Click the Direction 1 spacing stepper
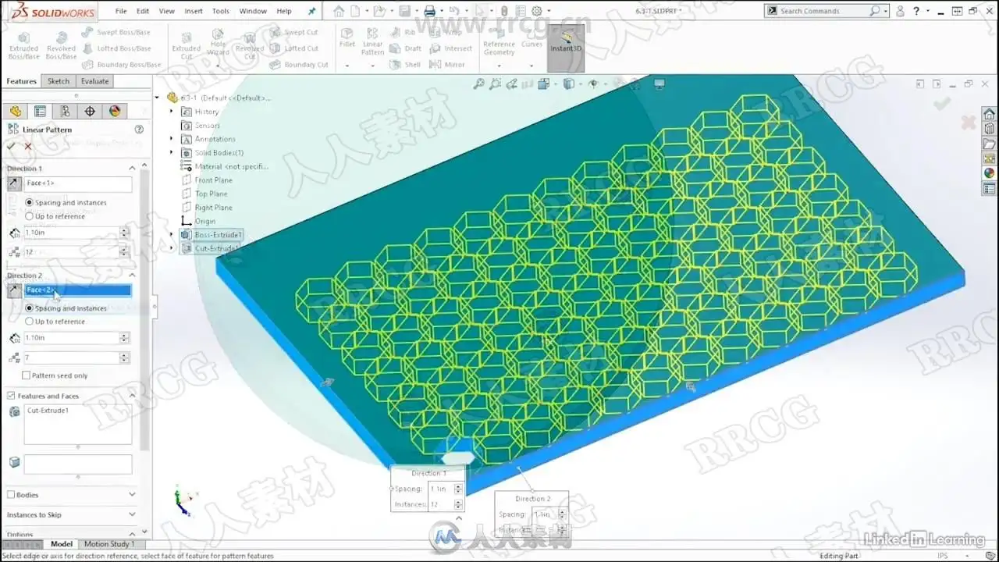Screen dimensions: 999x562 124,233
